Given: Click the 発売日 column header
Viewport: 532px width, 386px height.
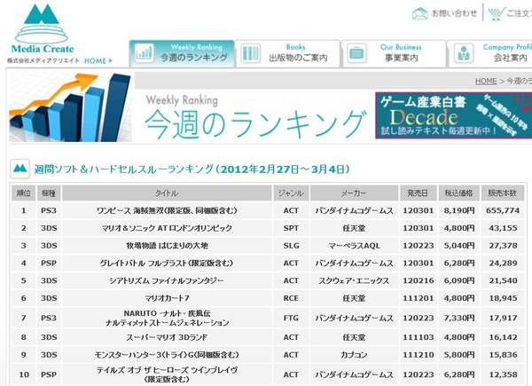Looking at the screenshot, I should tap(418, 193).
